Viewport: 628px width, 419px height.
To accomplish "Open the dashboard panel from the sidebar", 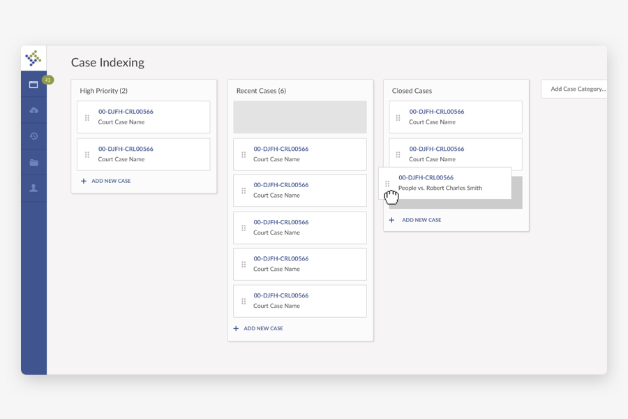I will (x=33, y=84).
